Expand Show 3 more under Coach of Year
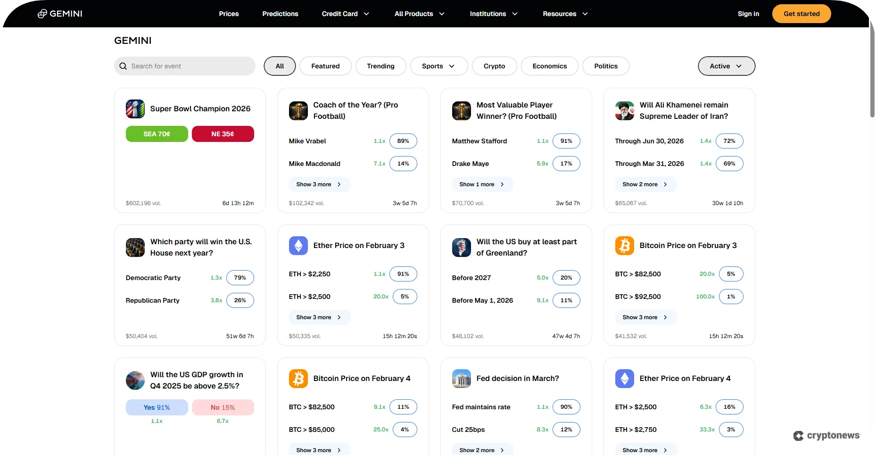This screenshot has height=455, width=876. 319,184
